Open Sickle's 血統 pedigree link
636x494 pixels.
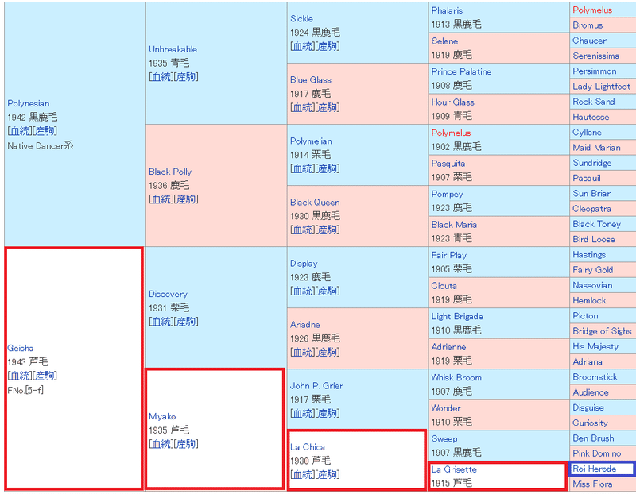[303, 46]
